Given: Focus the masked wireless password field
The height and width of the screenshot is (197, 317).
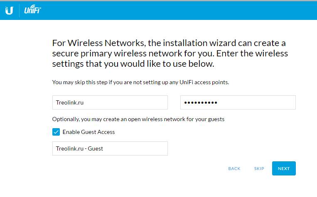Looking at the screenshot, I should [x=238, y=102].
